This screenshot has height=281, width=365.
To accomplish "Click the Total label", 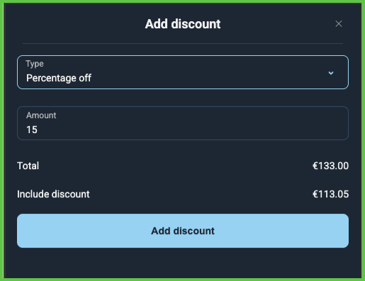I will (28, 166).
